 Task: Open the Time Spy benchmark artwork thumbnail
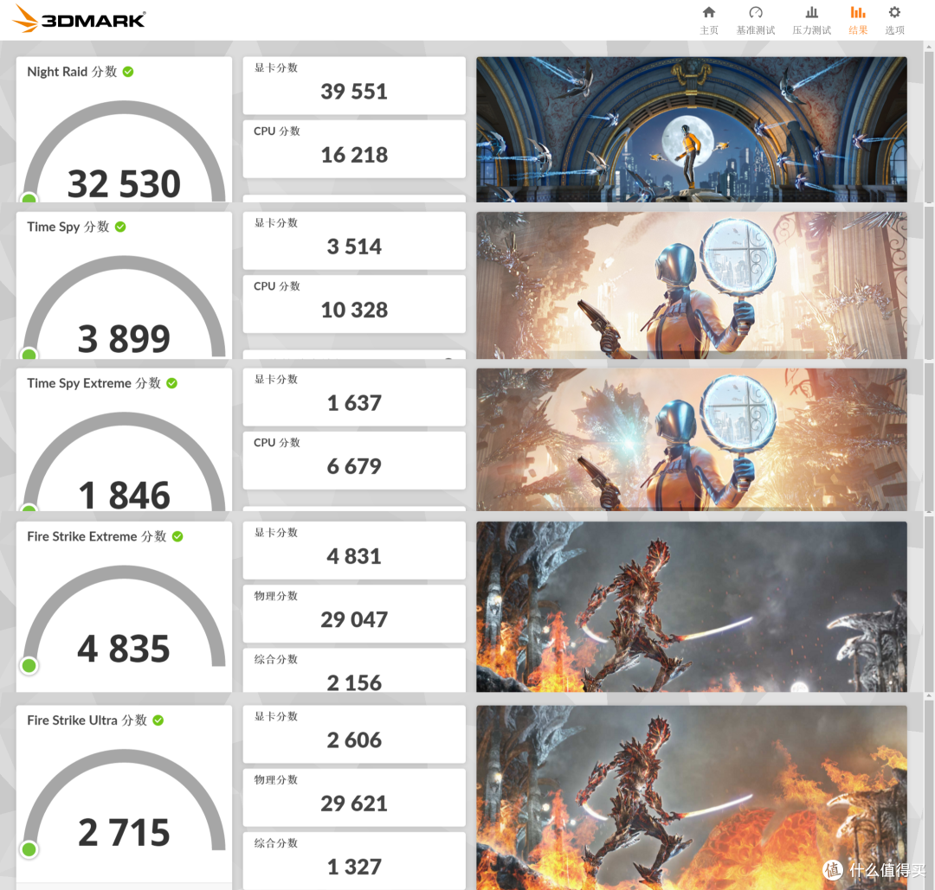click(691, 285)
